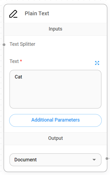Click blank space right of Plain Text title
The width and height of the screenshot is (110, 175).
pos(77,14)
